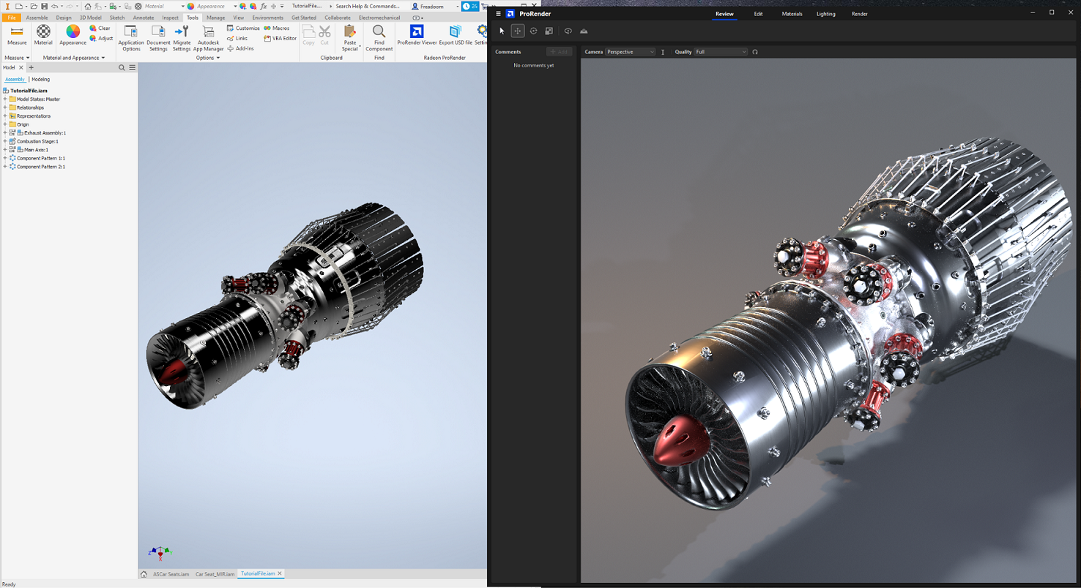Open the Camera Perspective dropdown
This screenshot has height=588, width=1081.
tap(630, 52)
